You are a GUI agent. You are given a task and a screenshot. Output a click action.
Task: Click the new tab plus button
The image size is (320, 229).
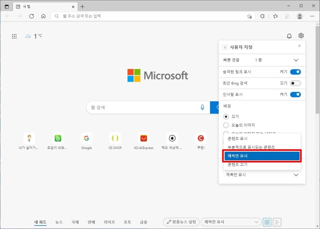82,6
